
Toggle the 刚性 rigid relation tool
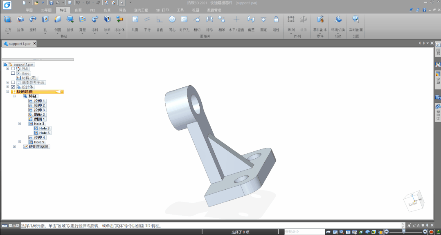[x=276, y=24]
